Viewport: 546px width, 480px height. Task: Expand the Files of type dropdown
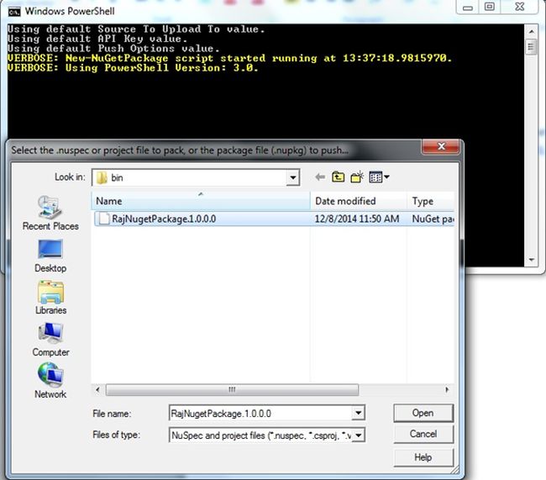pos(358,435)
